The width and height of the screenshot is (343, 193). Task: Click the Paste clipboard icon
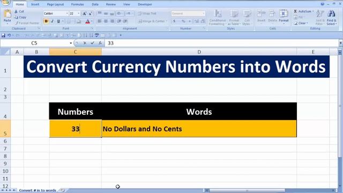coord(7,14)
